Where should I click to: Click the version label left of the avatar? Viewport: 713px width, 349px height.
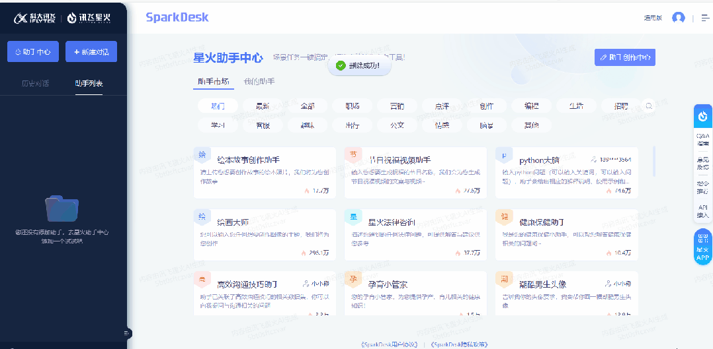[x=653, y=18]
